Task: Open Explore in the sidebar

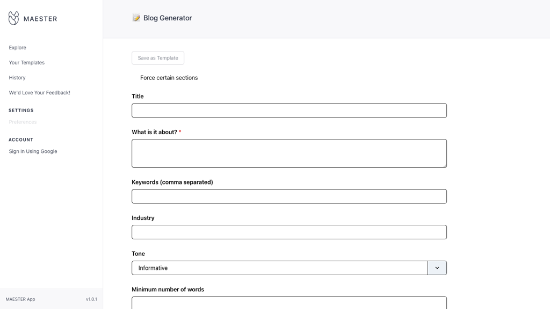Action: [x=17, y=48]
